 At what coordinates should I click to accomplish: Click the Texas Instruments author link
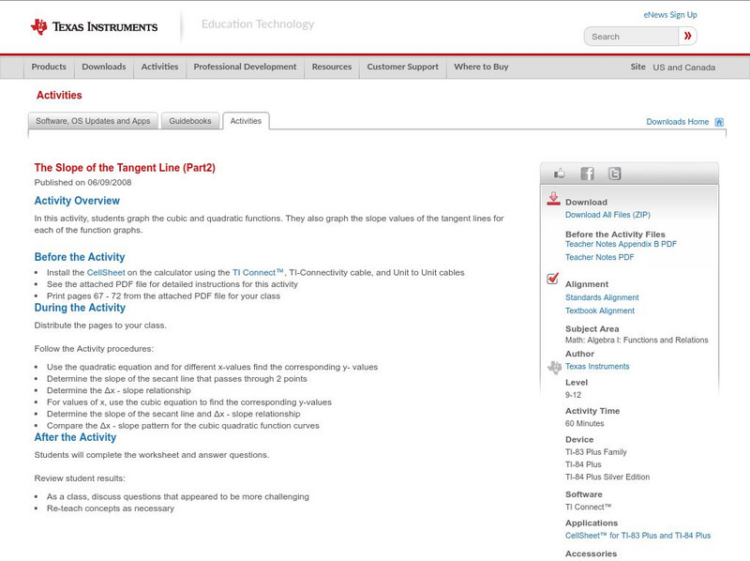point(597,367)
